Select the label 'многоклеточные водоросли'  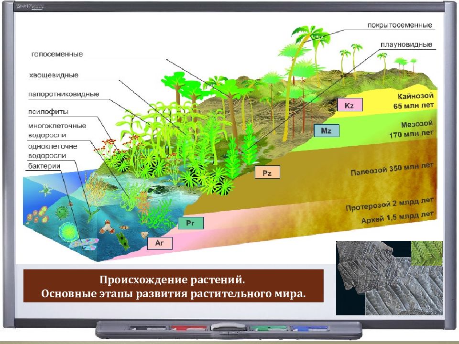(x=57, y=130)
